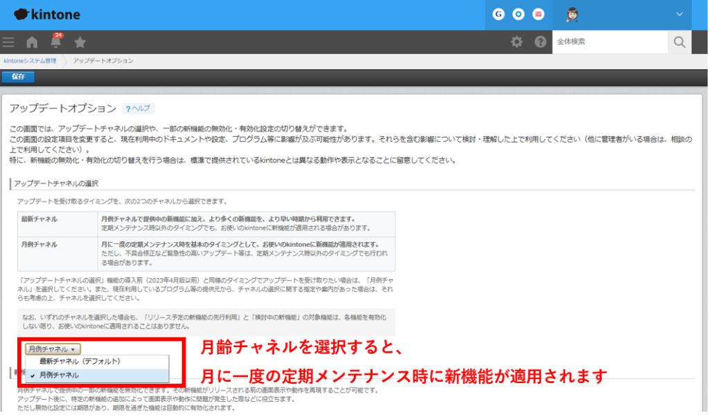Choose the checked 月例チャネル option

60,375
